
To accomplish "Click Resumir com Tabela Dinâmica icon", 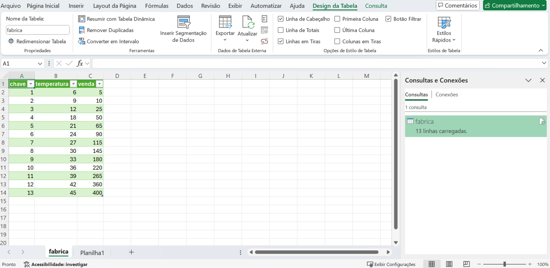I will click(x=81, y=19).
